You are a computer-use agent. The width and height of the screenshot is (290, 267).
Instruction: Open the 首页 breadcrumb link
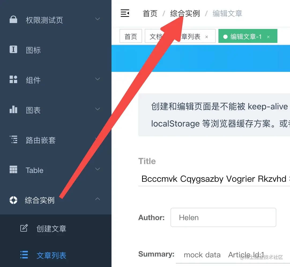click(x=150, y=13)
